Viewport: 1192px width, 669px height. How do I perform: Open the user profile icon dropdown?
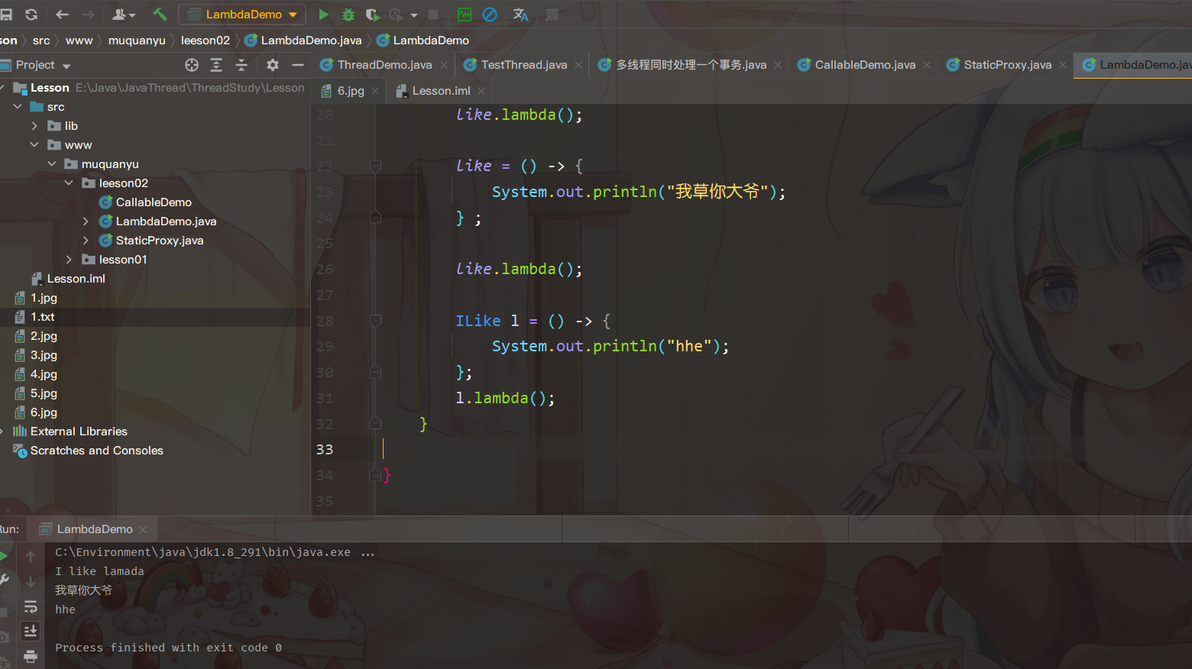coord(124,15)
